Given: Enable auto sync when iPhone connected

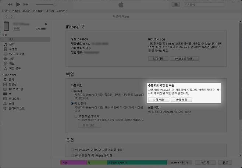Looking at the screenshot, I should tap(72, 150).
